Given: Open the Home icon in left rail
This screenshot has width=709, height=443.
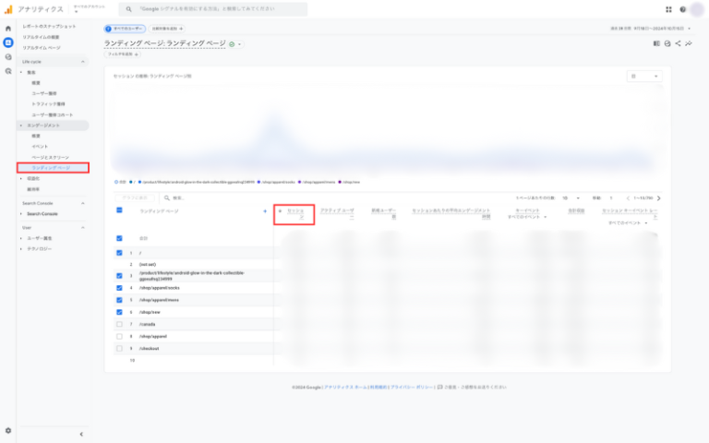Looking at the screenshot, I should [8, 29].
